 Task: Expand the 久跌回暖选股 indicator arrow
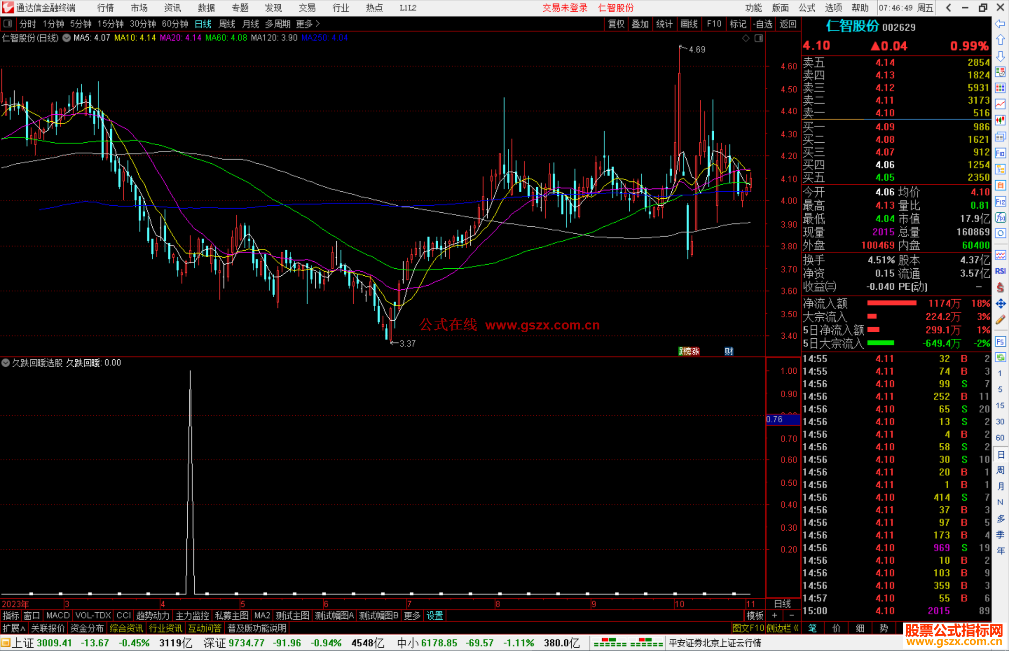[6, 363]
